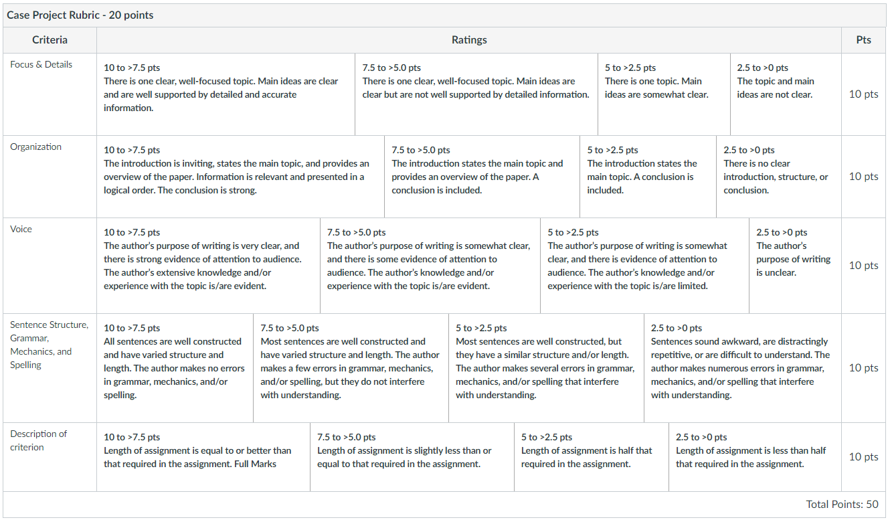
Task: Click the Ratings column header
Action: [469, 39]
